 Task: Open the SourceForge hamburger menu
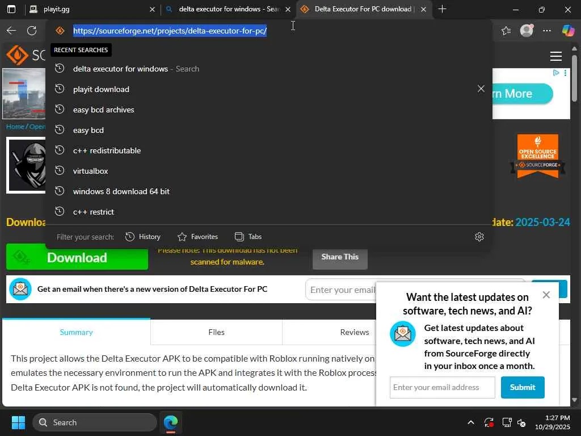(x=556, y=56)
